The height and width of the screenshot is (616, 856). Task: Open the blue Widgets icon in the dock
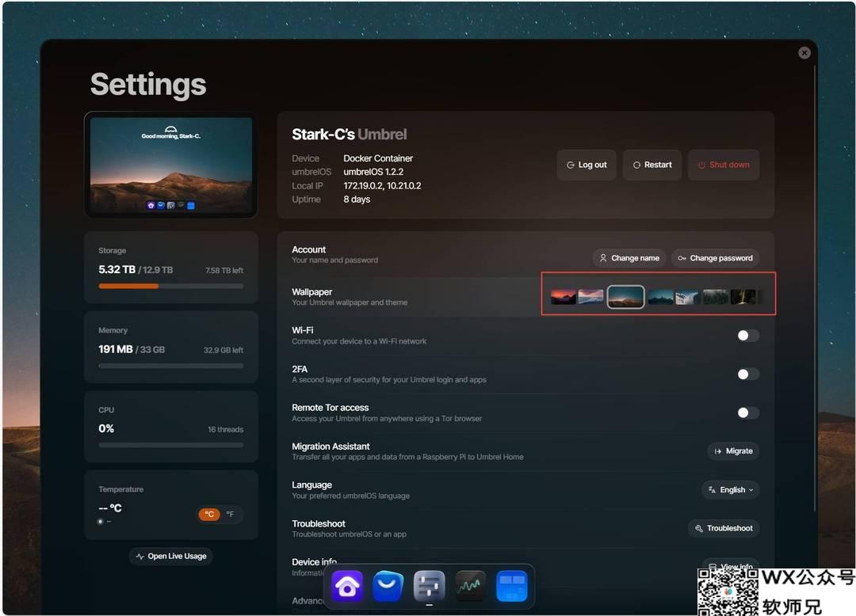point(511,587)
